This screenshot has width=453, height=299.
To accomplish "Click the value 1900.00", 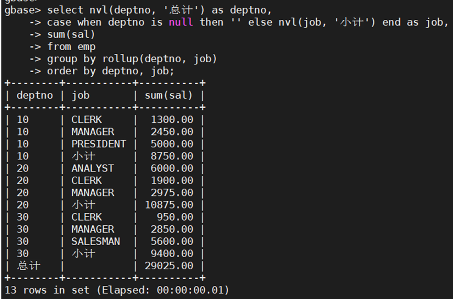I will click(172, 180).
